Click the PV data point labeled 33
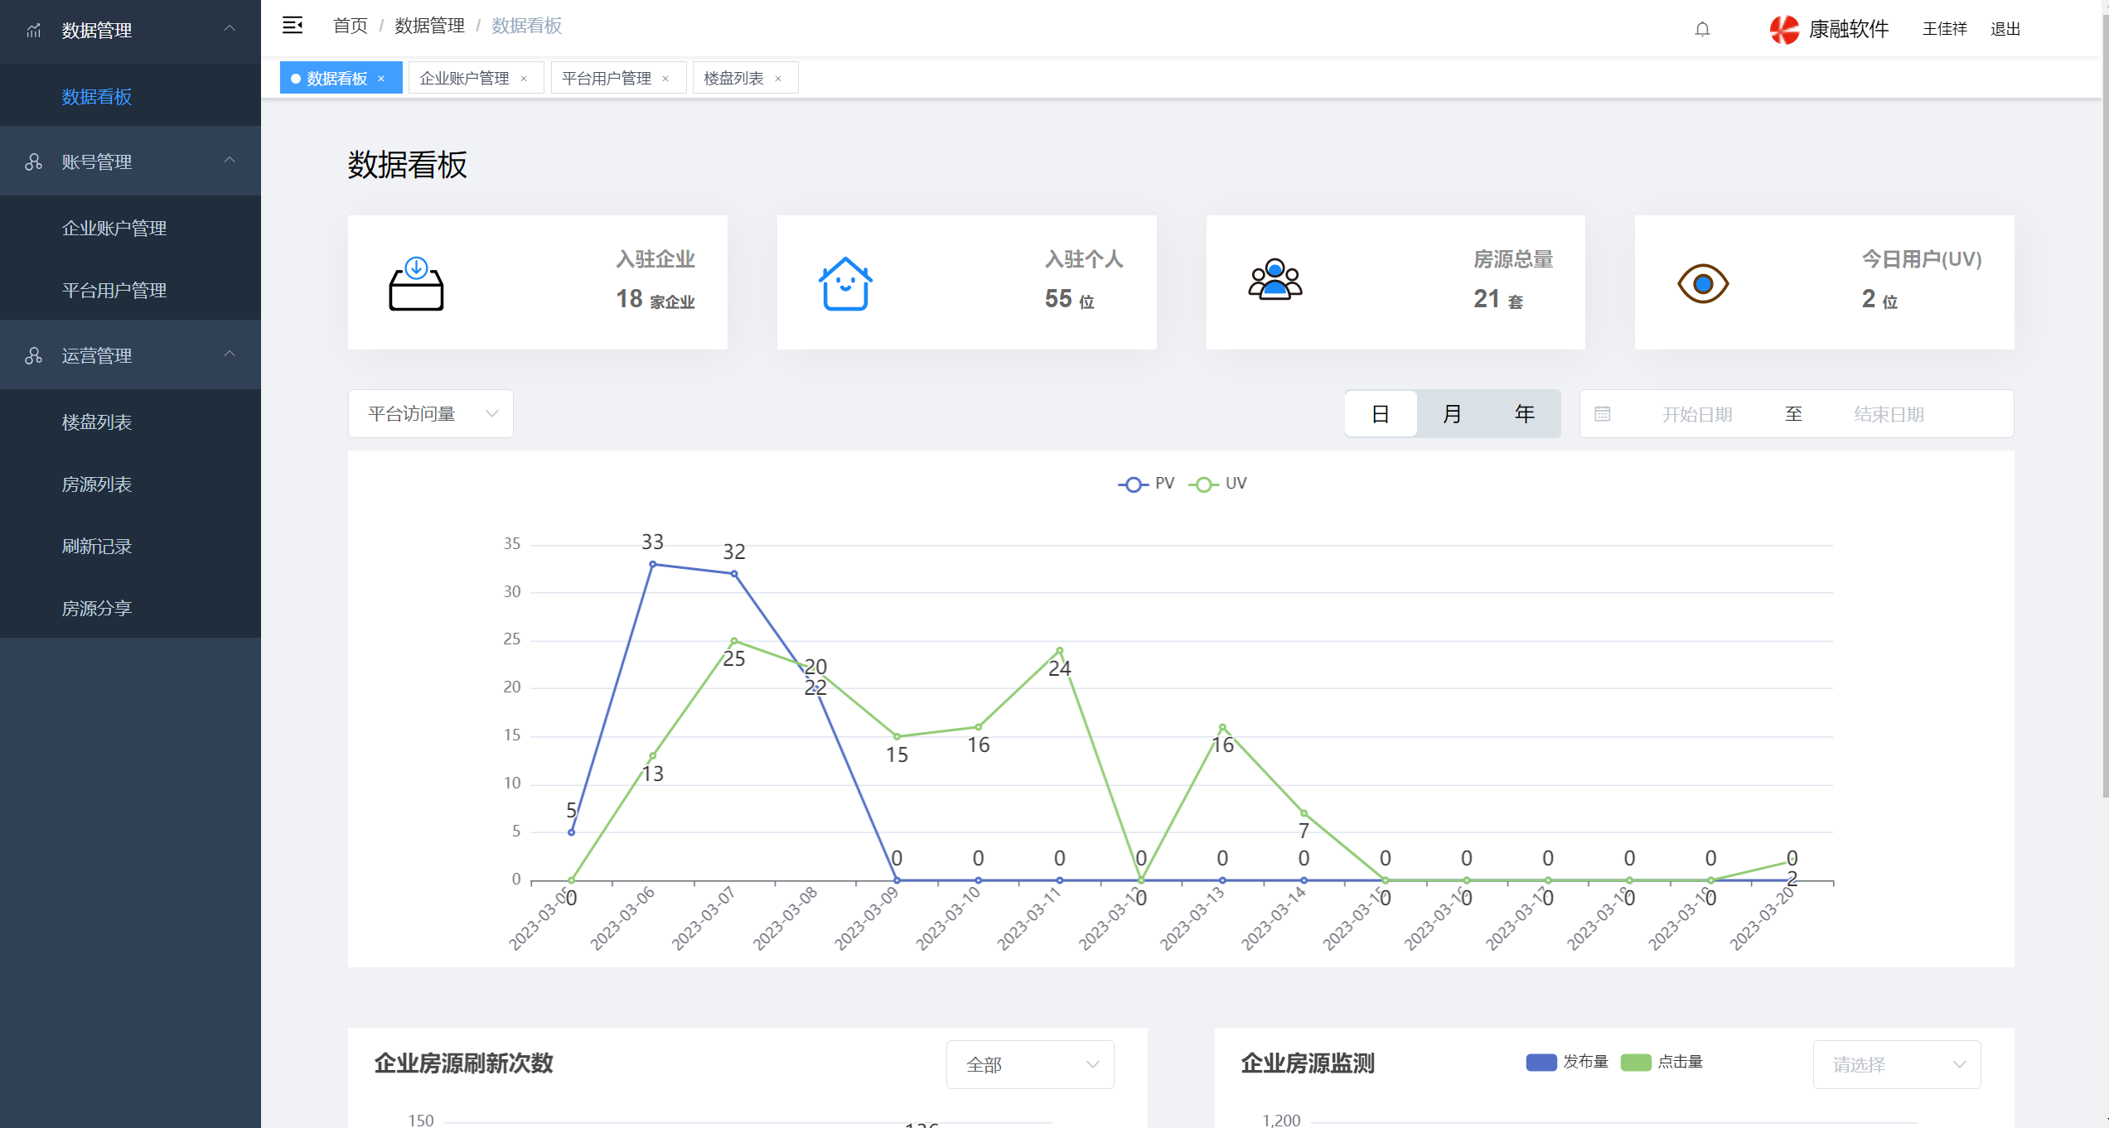The image size is (2109, 1128). click(653, 564)
